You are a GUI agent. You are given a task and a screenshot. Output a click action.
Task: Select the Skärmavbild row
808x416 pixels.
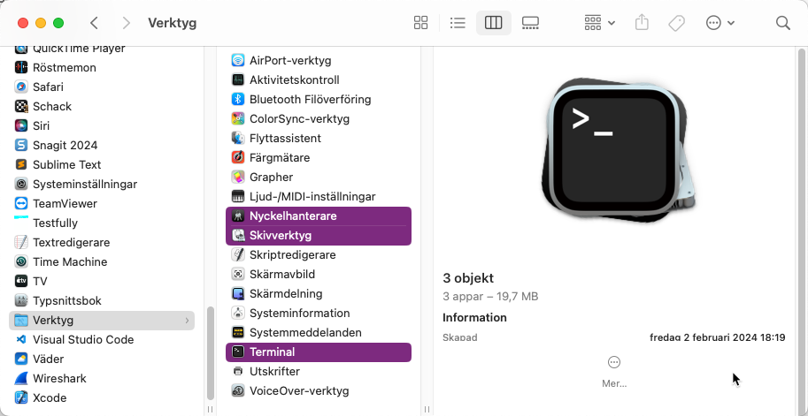tap(319, 274)
